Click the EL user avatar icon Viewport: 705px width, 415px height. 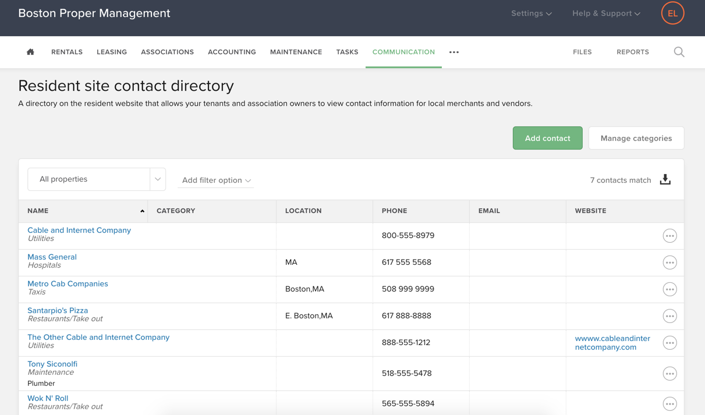(672, 13)
